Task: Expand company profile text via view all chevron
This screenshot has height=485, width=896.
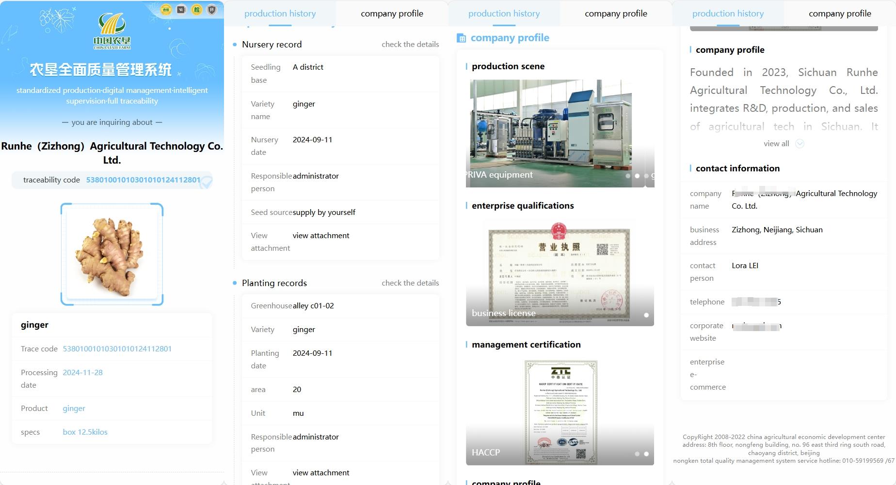Action: coord(800,143)
